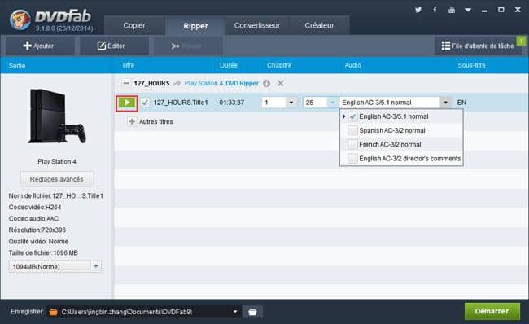Open DVDFab Facebook page icon

pyautogui.click(x=435, y=10)
